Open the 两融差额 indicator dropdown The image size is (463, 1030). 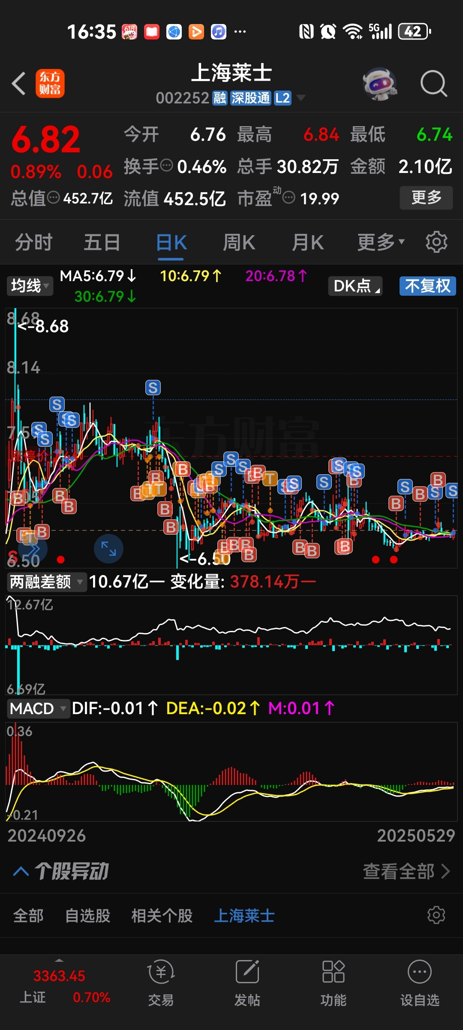click(x=46, y=582)
